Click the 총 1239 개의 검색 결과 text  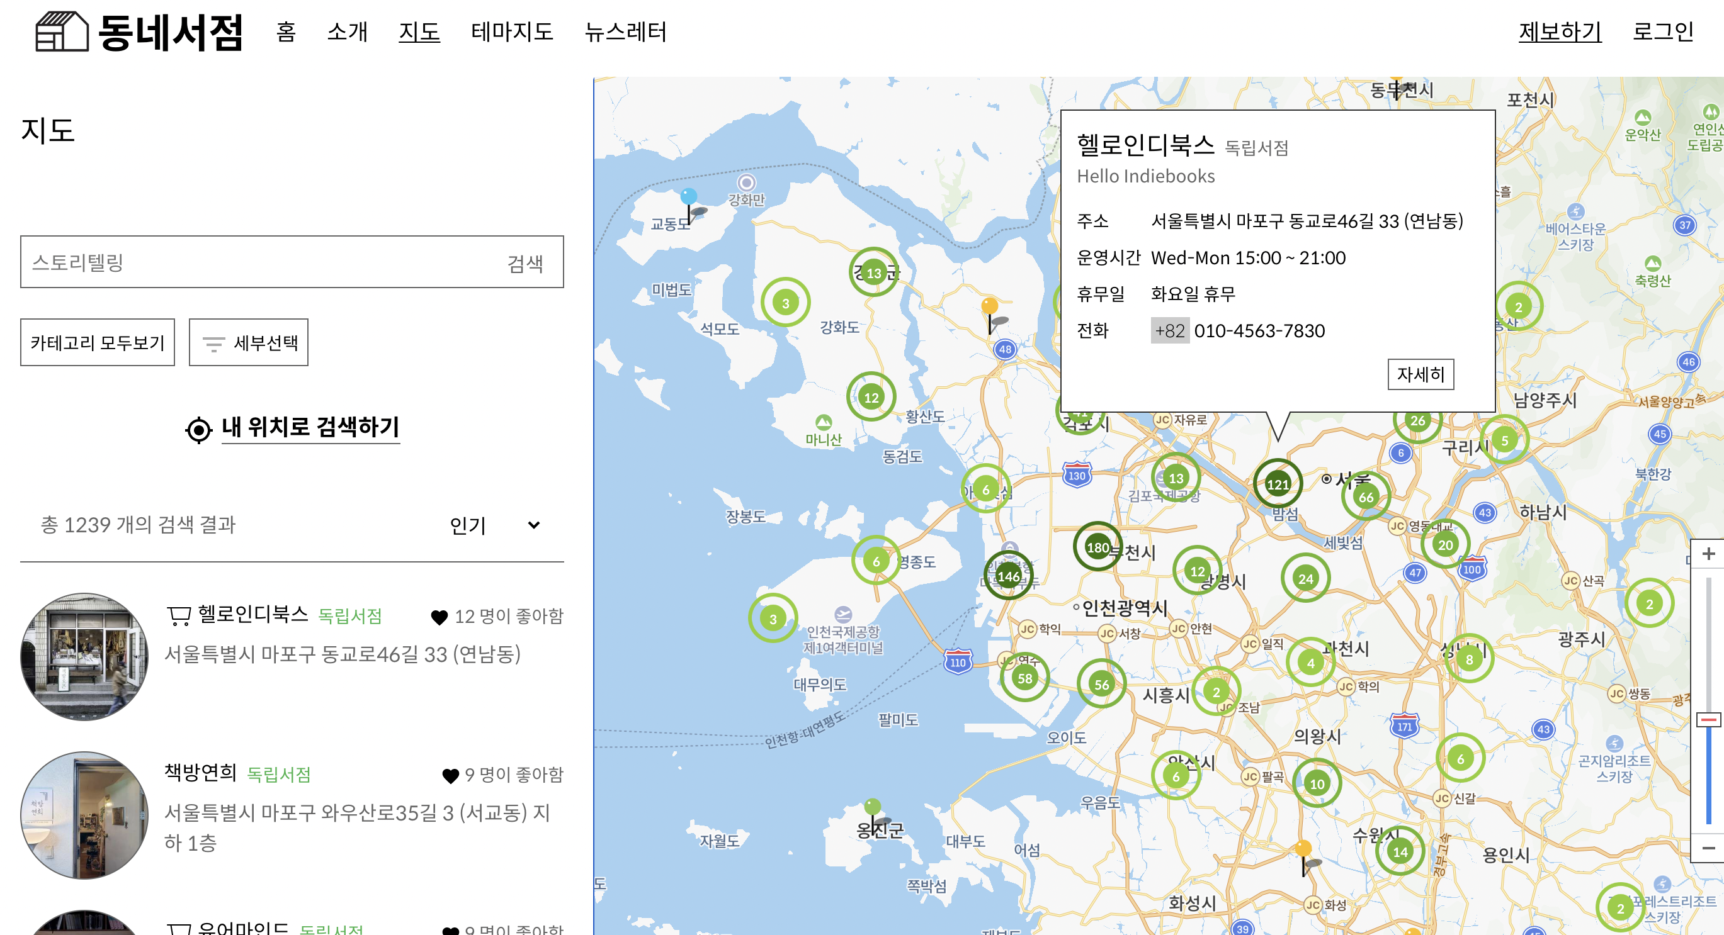(138, 525)
